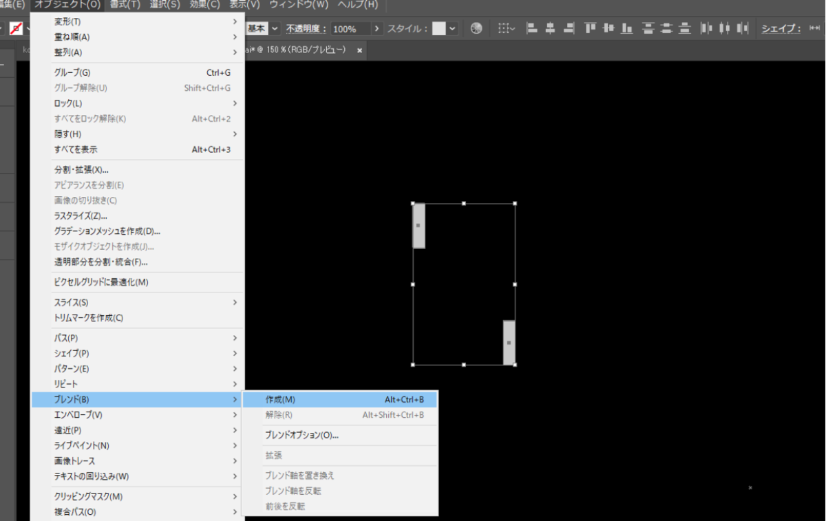
Task: Choose 透明部分を分割・統合(F)... item
Action: click(x=137, y=262)
